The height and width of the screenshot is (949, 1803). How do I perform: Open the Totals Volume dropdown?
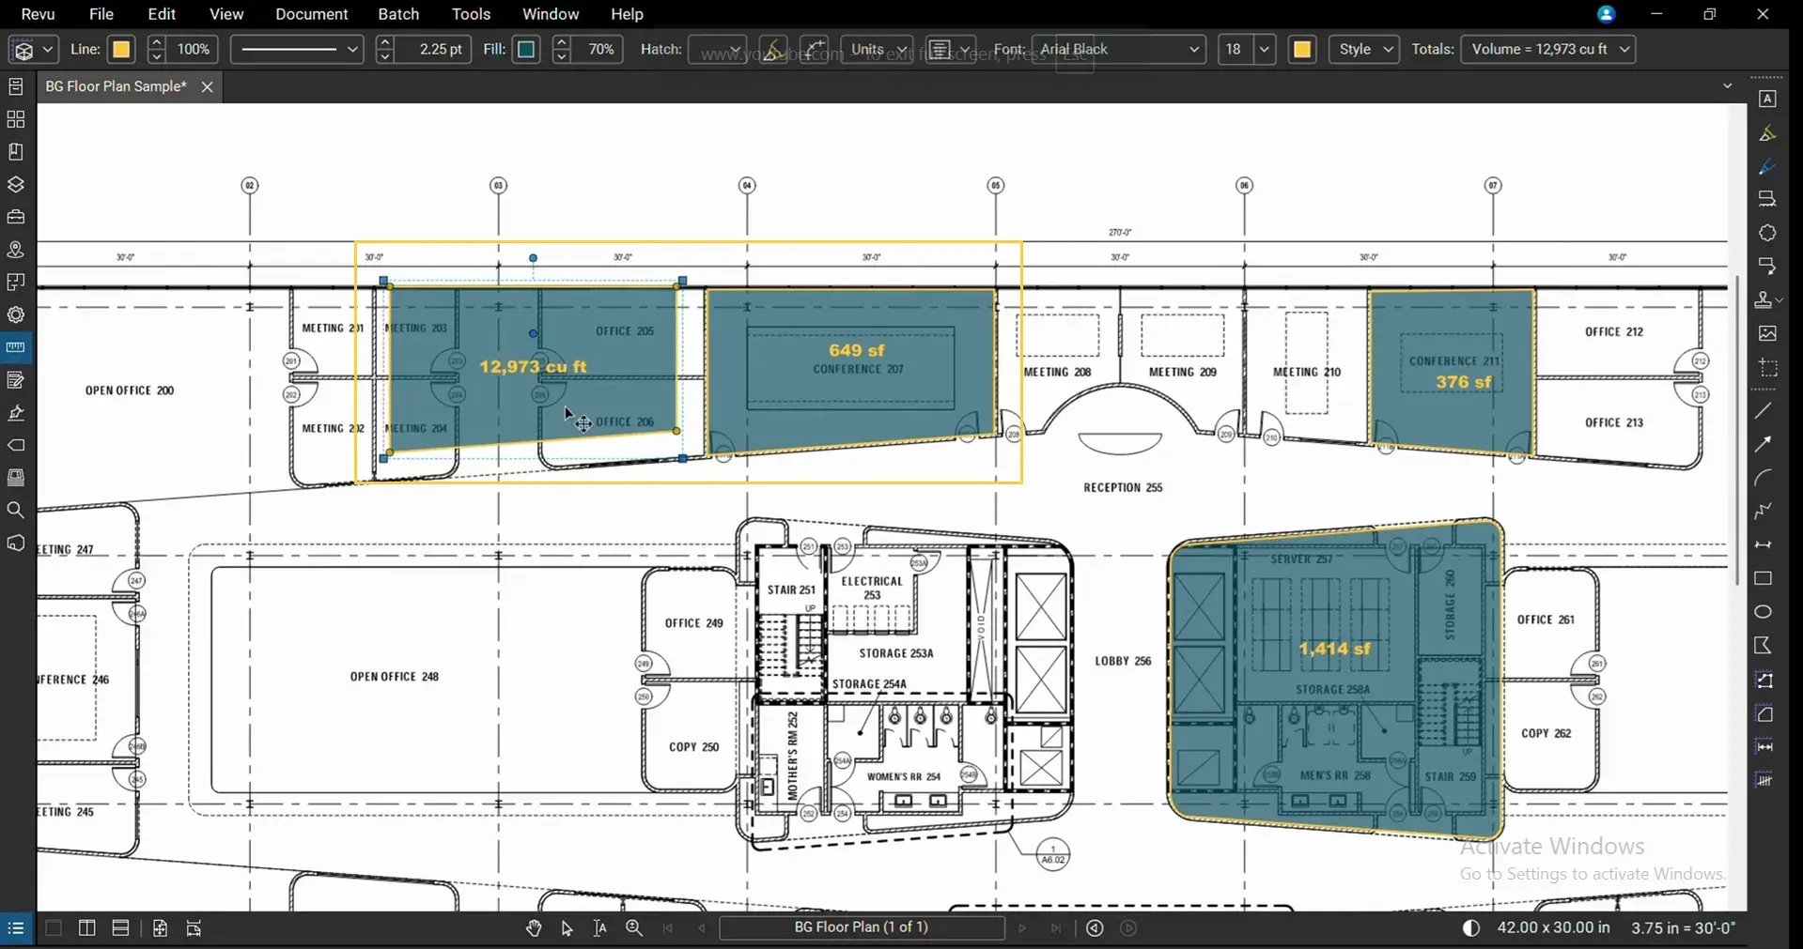click(x=1548, y=50)
